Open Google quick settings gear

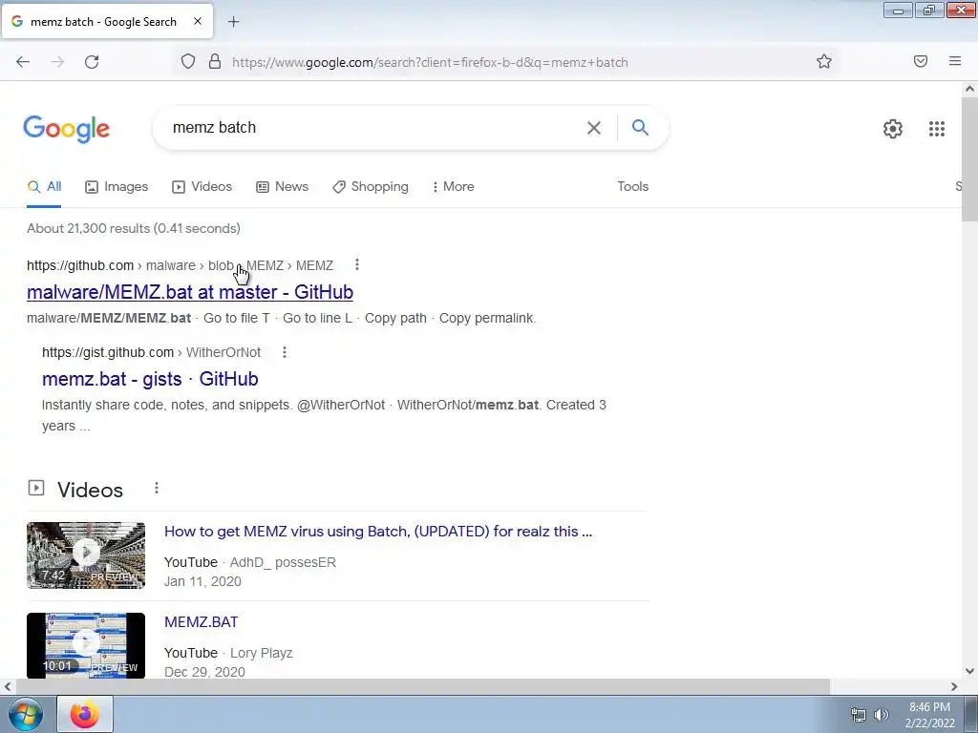(x=893, y=129)
